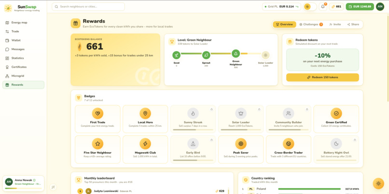Open the Cross-Border Trader badge
Viewport: 389px width, 194px height.
click(288, 149)
